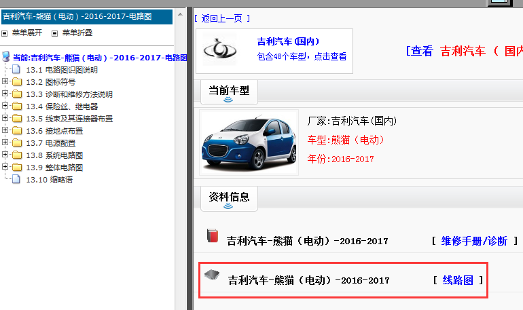Open 13.10 缩略语 tree item
This screenshot has width=523, height=310.
[x=50, y=180]
